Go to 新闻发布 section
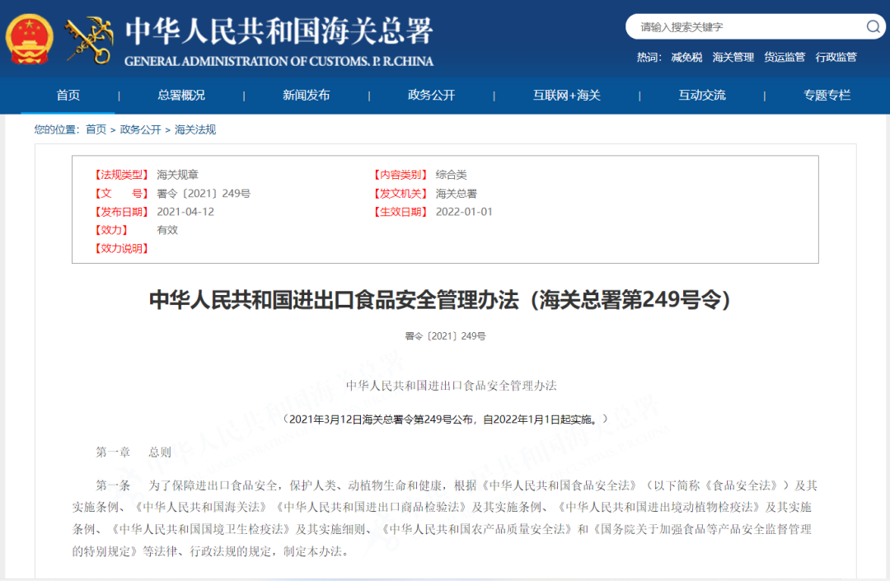The height and width of the screenshot is (581, 890). [307, 95]
